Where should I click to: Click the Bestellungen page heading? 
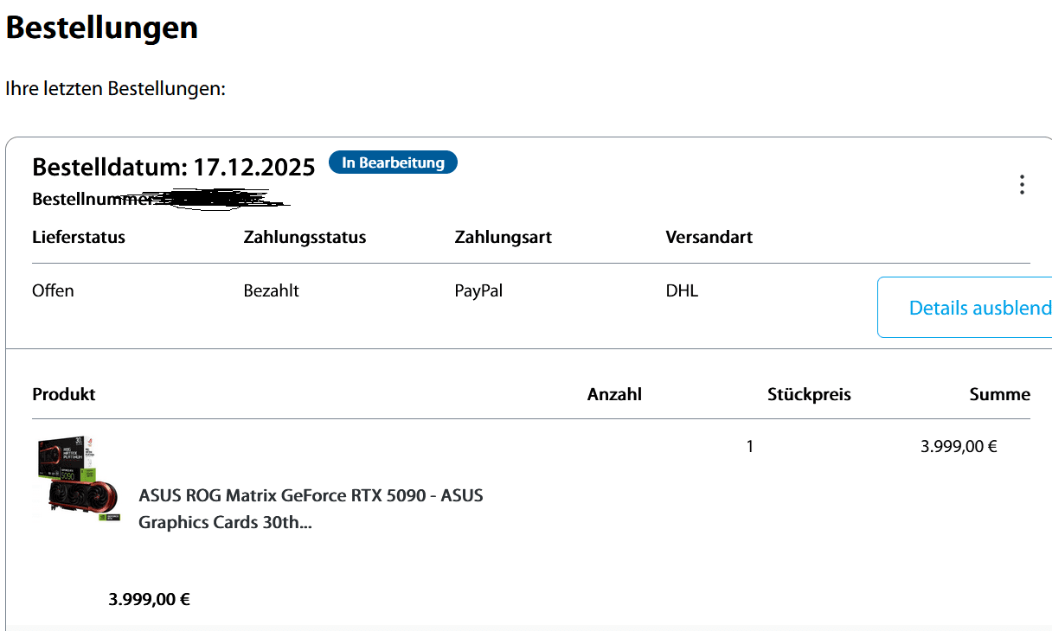pos(101,28)
